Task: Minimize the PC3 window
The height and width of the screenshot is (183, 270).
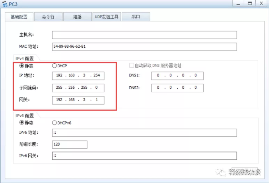Action: (x=238, y=4)
